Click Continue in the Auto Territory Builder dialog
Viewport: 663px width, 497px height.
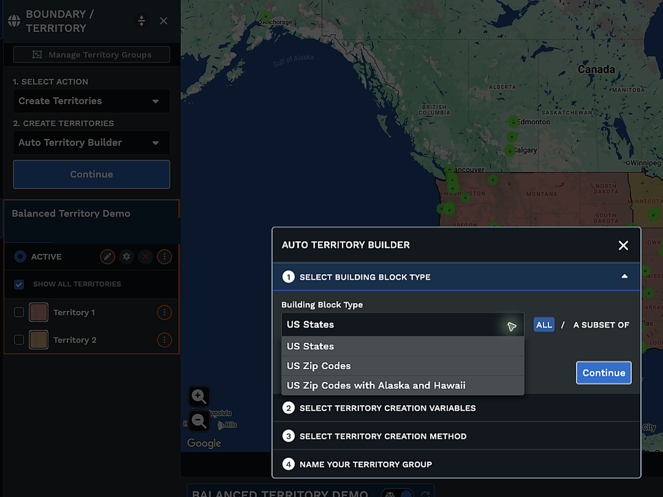coord(604,373)
